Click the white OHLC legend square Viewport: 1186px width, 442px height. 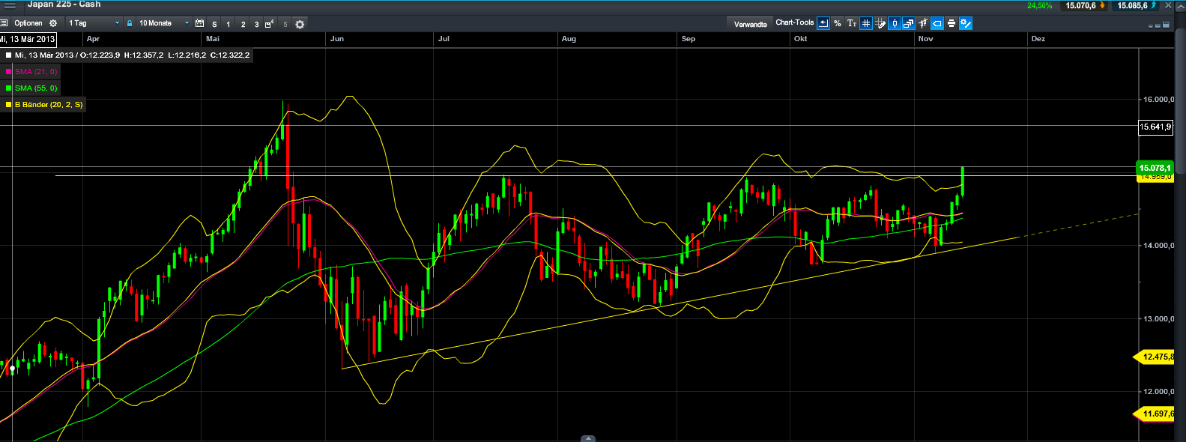(x=8, y=55)
